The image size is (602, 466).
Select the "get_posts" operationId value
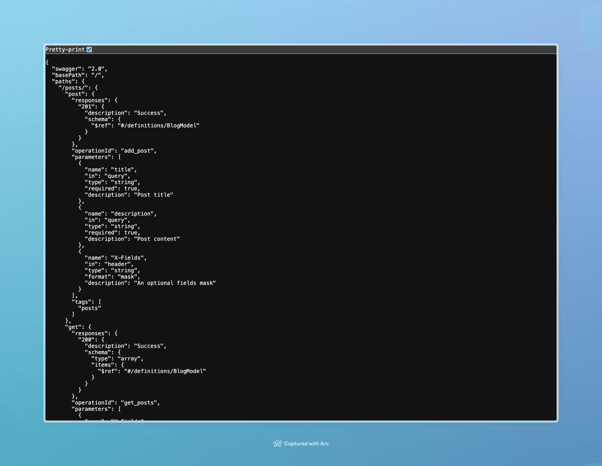point(138,402)
